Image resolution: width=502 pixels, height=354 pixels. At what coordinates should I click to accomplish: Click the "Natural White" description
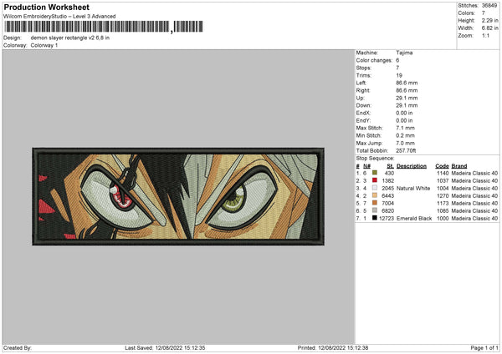tap(413, 188)
